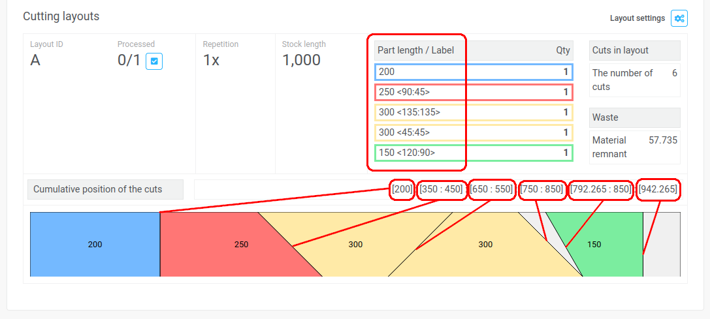Click the [750 : 850] cut position marker
The width and height of the screenshot is (710, 319).
(x=541, y=189)
